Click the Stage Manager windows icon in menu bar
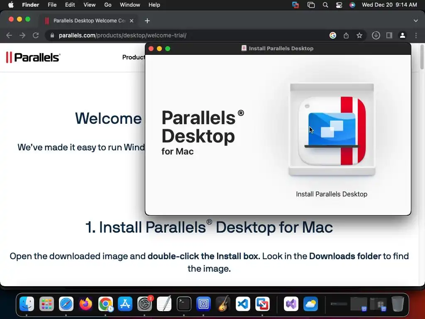 311,5
